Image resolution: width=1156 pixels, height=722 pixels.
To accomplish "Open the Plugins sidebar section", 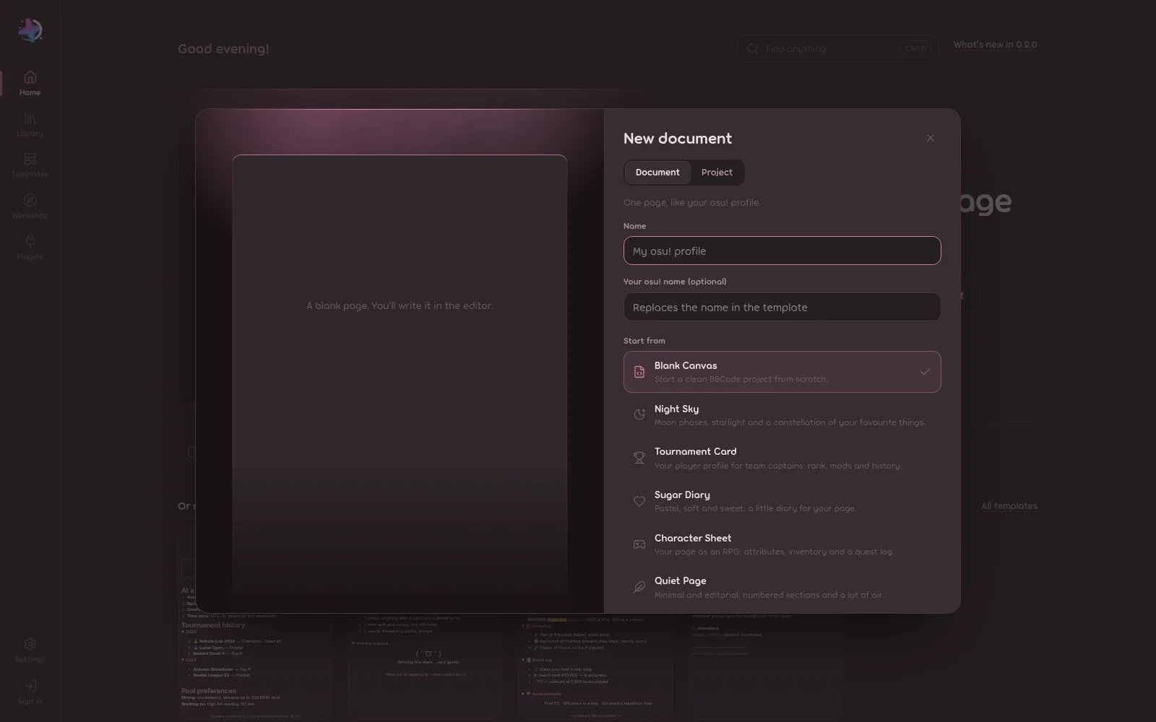I will coord(30,248).
